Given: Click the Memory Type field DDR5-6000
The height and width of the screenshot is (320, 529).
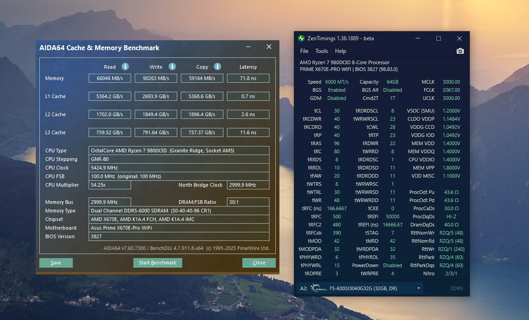Looking at the screenshot, I should point(179,211).
